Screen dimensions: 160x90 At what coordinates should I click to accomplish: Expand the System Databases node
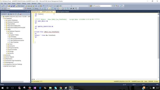[5, 20]
